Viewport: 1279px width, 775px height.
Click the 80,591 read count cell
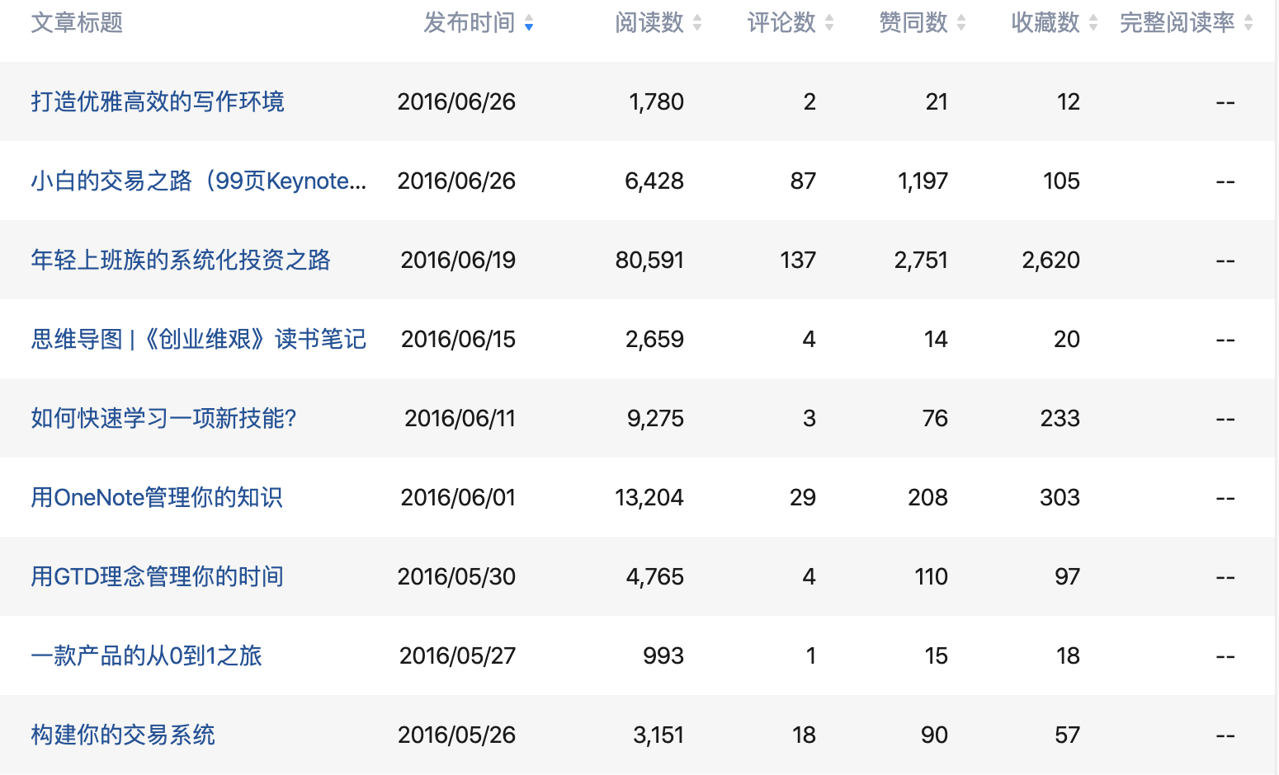click(x=649, y=261)
